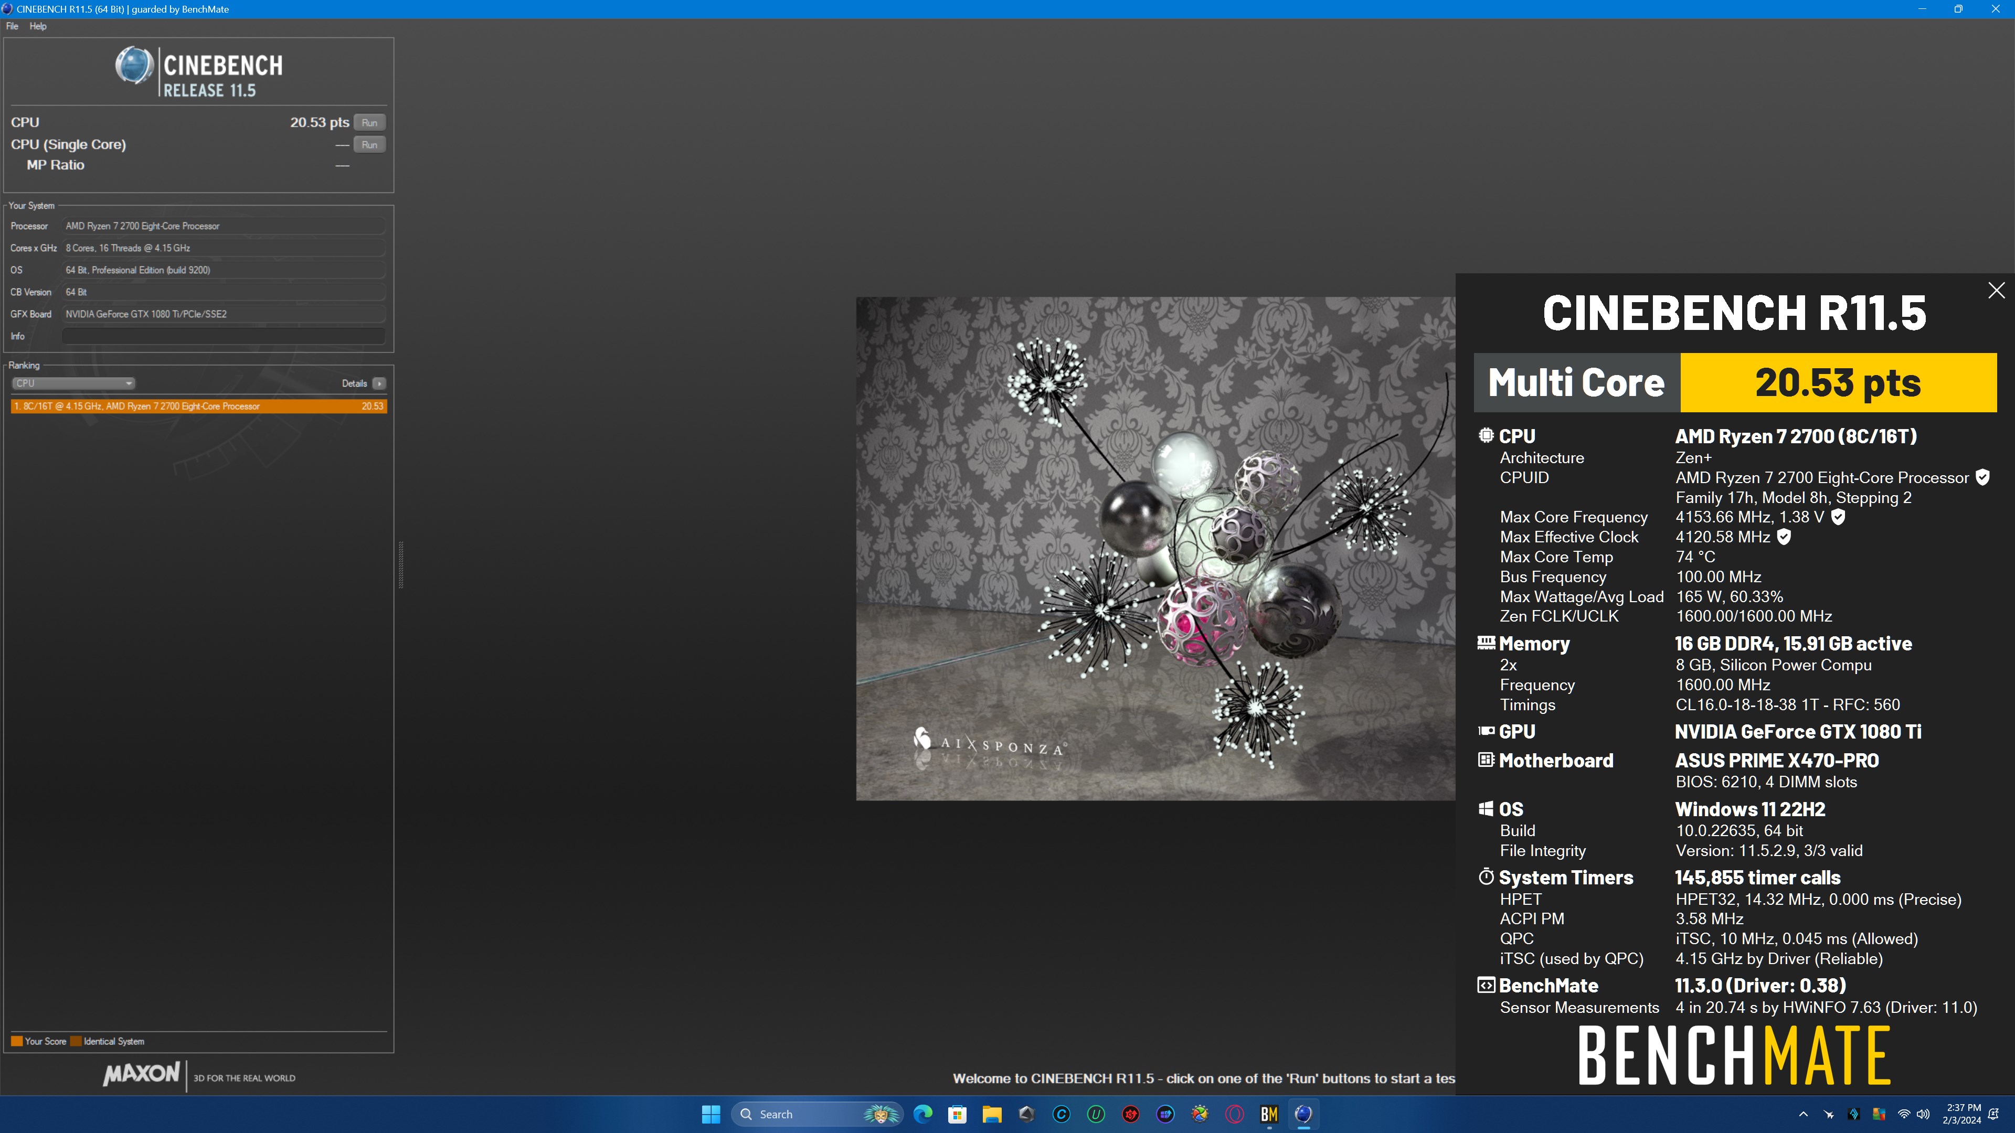Click the GPU card icon
Screen dimensions: 2015x1133
pyautogui.click(x=1486, y=731)
